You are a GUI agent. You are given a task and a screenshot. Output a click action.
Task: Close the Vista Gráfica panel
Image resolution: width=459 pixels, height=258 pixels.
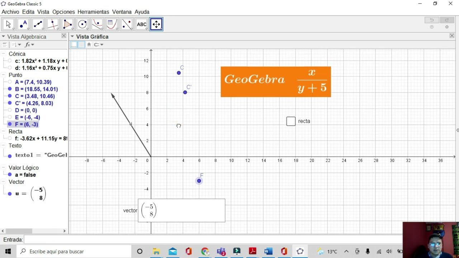pos(452,36)
